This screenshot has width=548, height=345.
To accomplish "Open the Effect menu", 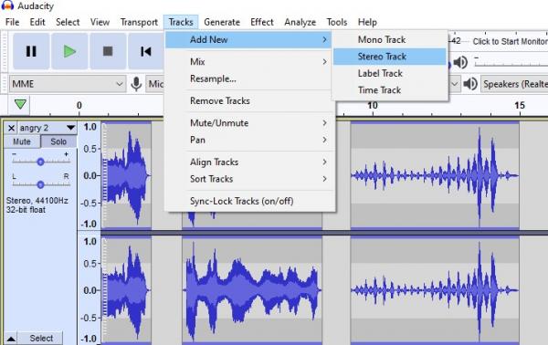I will tap(262, 22).
